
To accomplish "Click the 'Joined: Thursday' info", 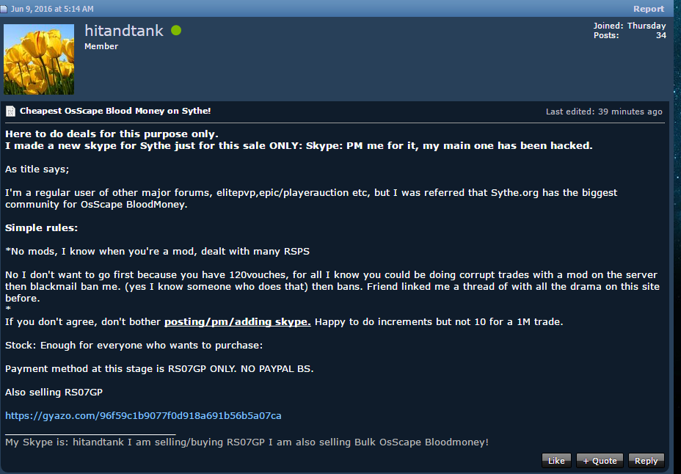I will tap(630, 26).
